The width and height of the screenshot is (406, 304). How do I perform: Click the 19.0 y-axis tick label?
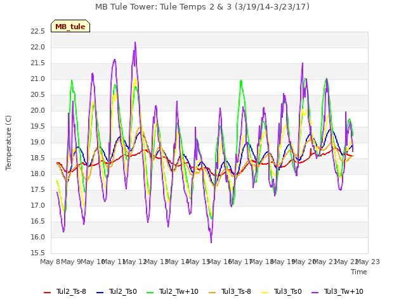(38, 142)
